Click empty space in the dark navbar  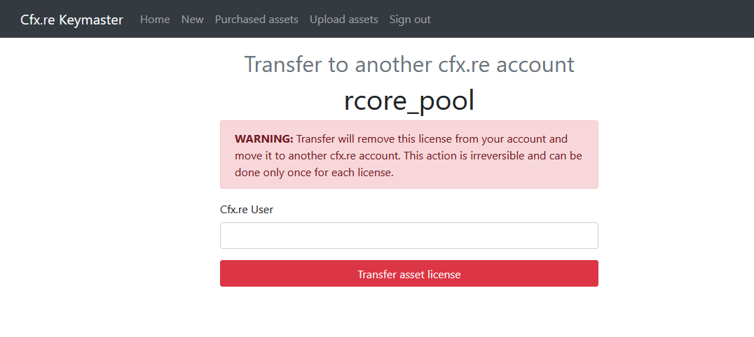596,19
